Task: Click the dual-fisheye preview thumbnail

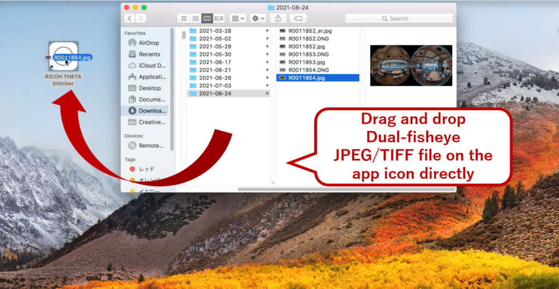Action: click(x=411, y=65)
